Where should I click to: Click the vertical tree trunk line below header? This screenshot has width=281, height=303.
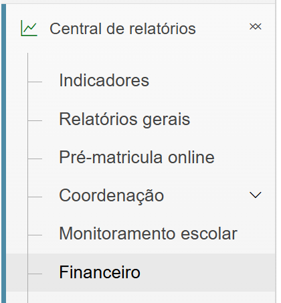tap(27, 178)
